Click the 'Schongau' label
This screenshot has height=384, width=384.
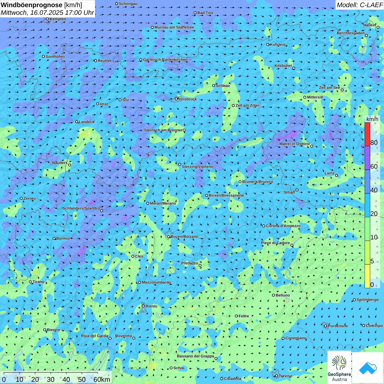(x=128, y=4)
